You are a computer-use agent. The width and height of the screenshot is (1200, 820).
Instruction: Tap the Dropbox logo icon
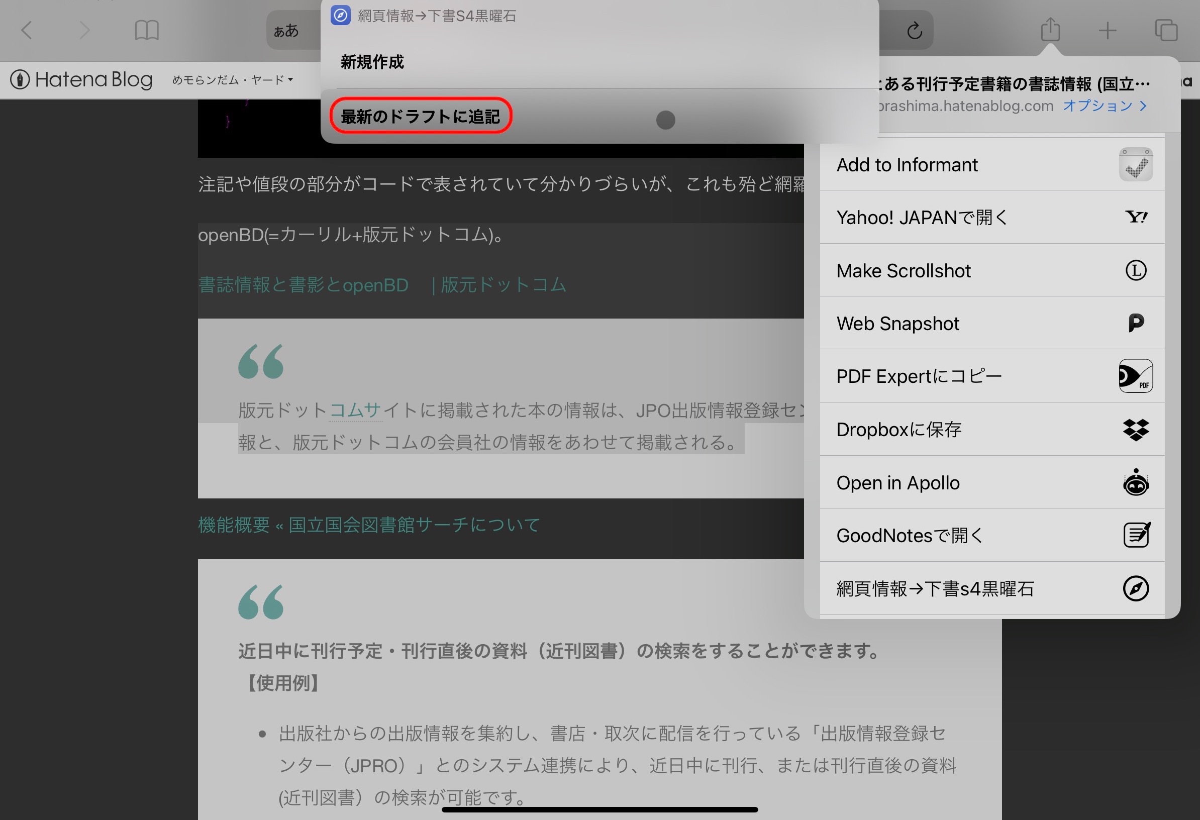1136,429
